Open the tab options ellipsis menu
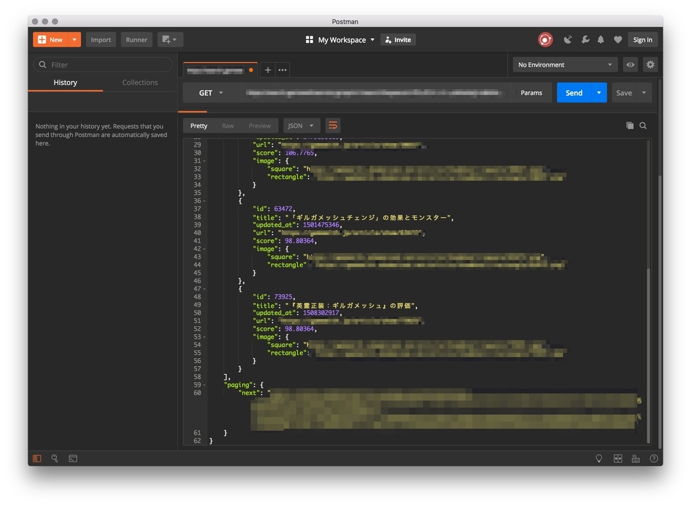The width and height of the screenshot is (691, 506). 283,69
